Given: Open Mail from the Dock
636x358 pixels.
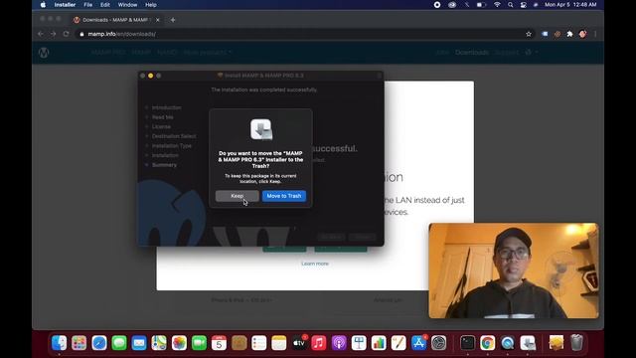Looking at the screenshot, I should (139, 343).
